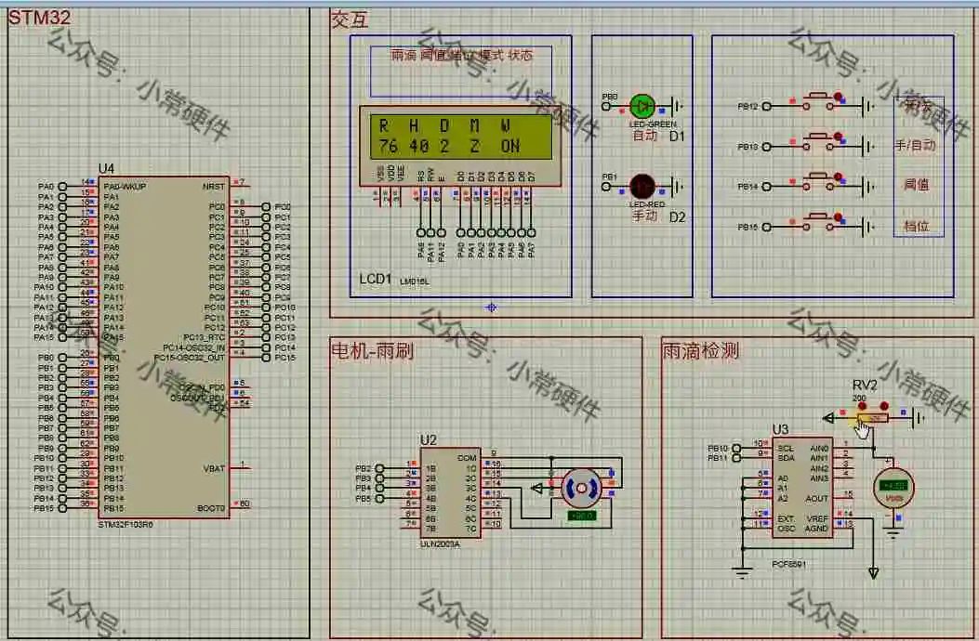Select the ULN2003A driver chip U2
979x641 pixels.
450,493
